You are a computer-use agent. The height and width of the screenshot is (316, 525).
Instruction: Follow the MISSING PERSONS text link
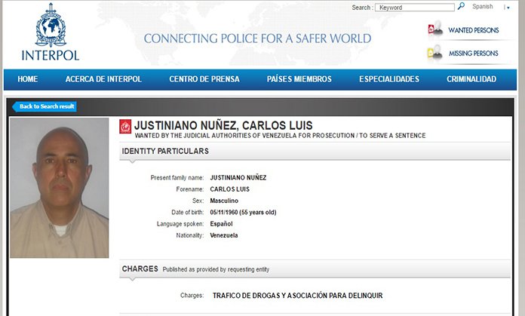pos(473,54)
